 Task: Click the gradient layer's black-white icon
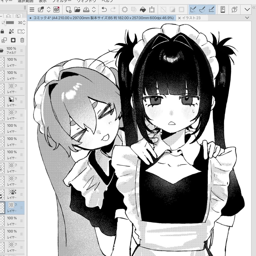pyautogui.click(x=11, y=99)
